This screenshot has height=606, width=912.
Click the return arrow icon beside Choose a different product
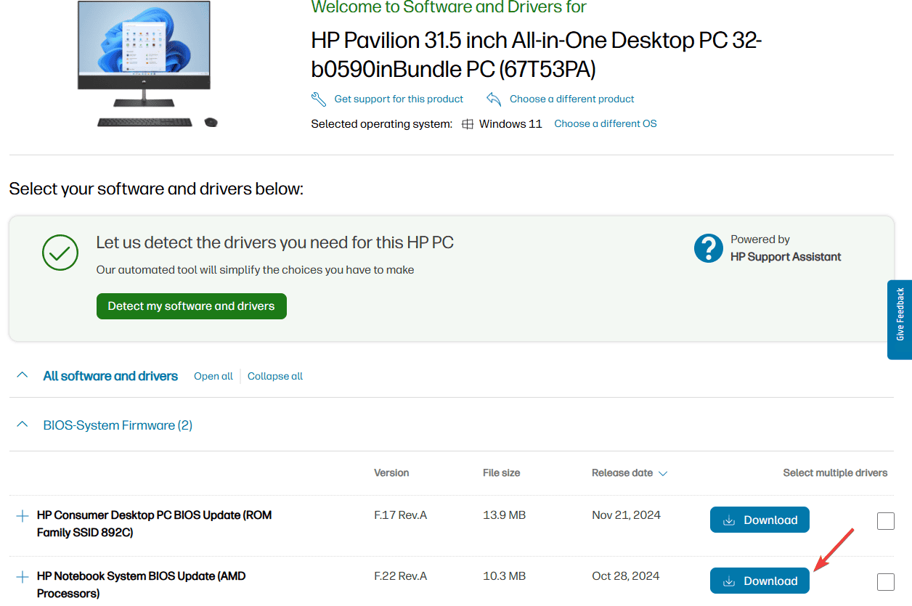494,99
